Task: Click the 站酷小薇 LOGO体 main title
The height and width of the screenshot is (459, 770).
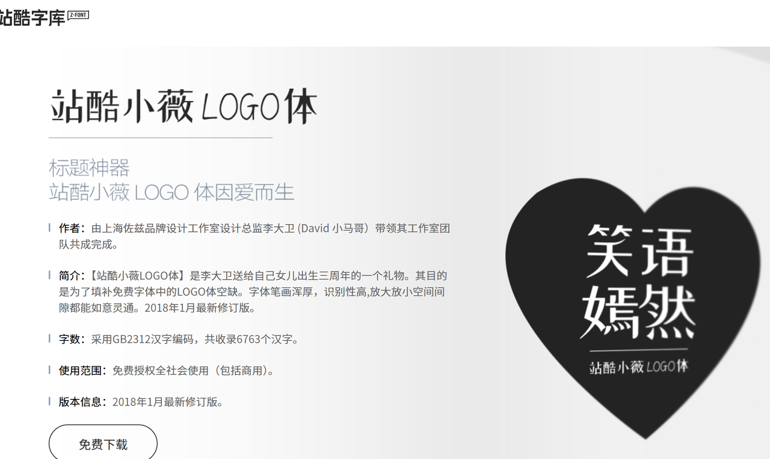Action: [183, 106]
